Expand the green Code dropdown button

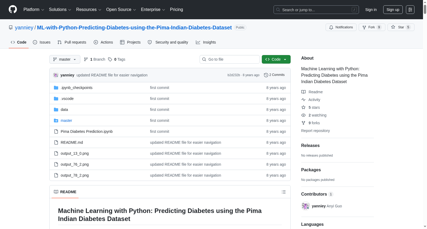click(276, 59)
